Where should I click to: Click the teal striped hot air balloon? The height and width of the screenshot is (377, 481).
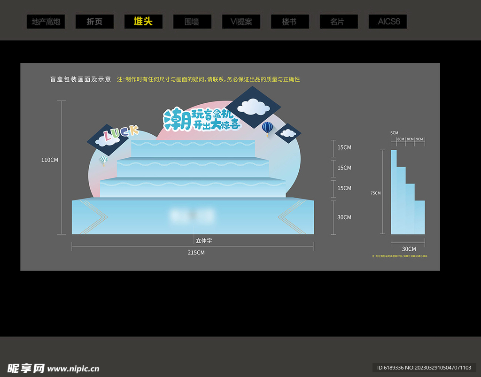point(104,160)
